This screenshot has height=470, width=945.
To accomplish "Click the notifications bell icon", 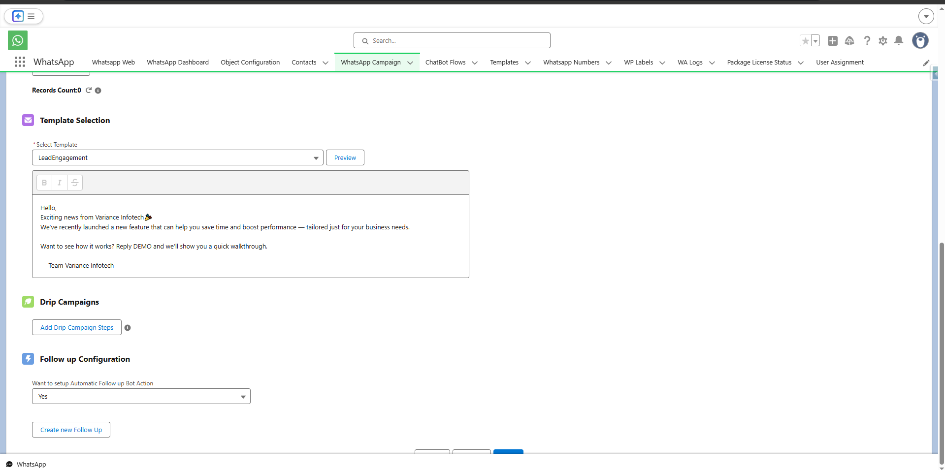I will [x=899, y=40].
